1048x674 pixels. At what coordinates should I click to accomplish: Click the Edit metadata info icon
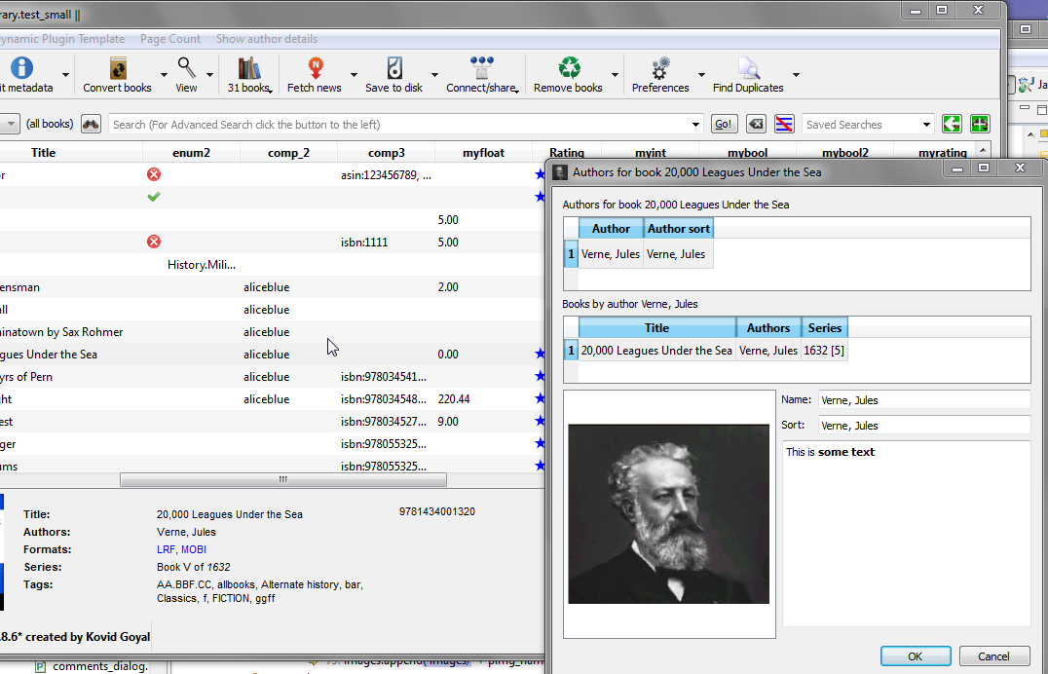pos(21,68)
